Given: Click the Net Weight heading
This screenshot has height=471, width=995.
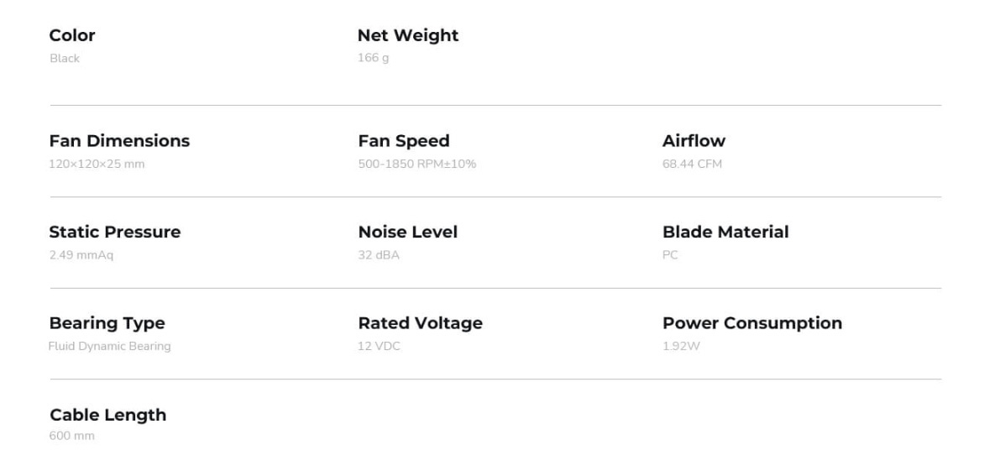Looking at the screenshot, I should pos(408,35).
